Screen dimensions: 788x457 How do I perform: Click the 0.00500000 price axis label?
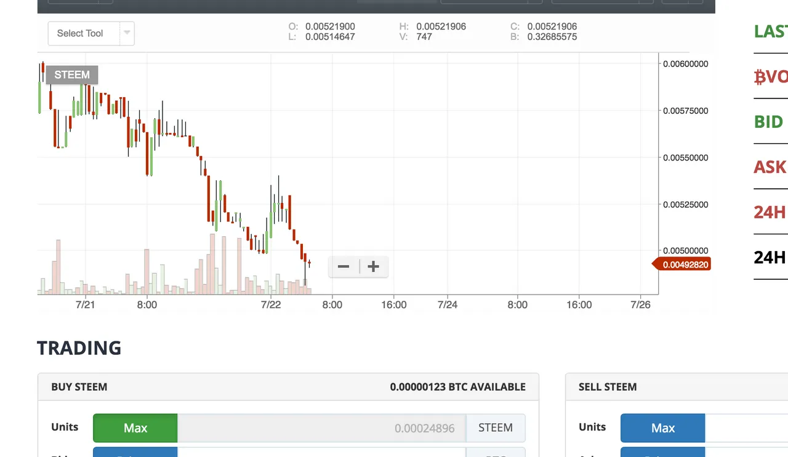coord(686,251)
